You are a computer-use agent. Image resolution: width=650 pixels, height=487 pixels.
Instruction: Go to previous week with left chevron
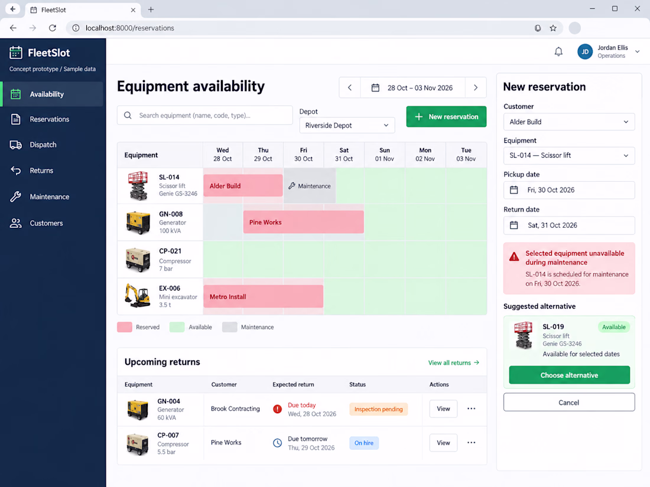350,88
